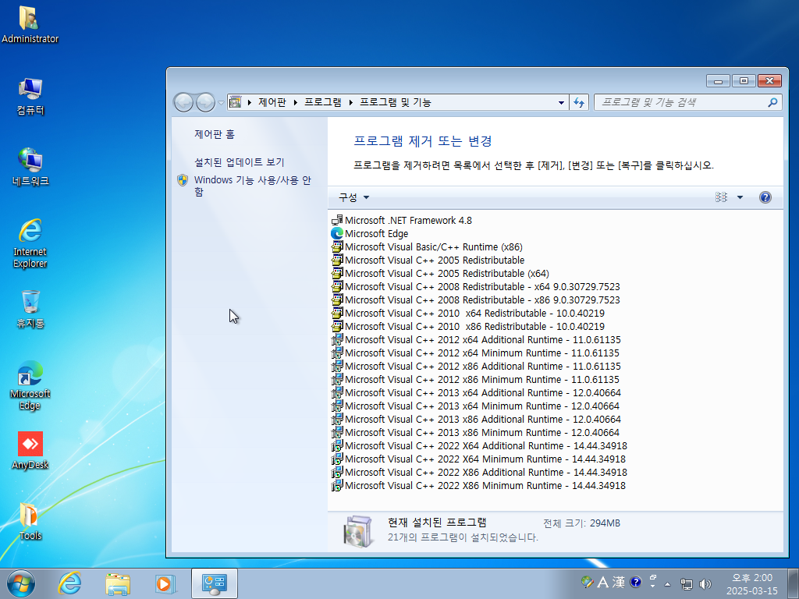Select Visual C++ 2010 x86 Redistributable
This screenshot has height=599, width=799.
coord(468,327)
